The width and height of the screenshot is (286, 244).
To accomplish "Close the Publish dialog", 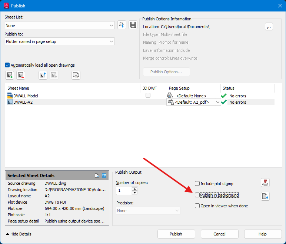I will pyautogui.click(x=280, y=6).
